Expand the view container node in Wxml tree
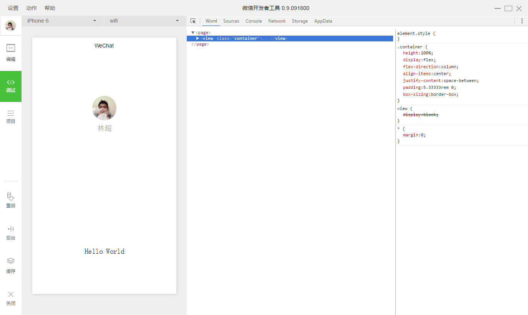 click(197, 38)
